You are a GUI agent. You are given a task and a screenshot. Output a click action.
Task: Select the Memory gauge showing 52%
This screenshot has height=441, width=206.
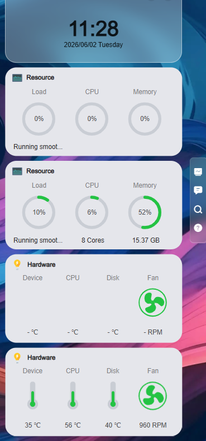(145, 212)
